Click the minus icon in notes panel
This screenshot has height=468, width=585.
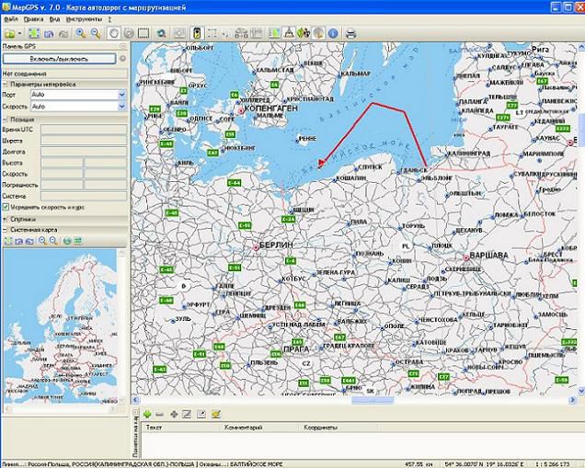pos(160,414)
